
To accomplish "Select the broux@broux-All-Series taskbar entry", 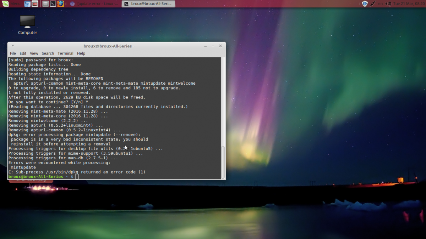I will (x=148, y=4).
